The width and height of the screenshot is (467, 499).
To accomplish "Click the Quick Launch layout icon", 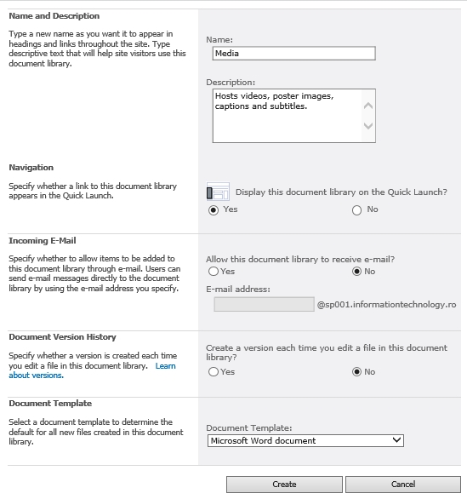I will click(x=218, y=192).
